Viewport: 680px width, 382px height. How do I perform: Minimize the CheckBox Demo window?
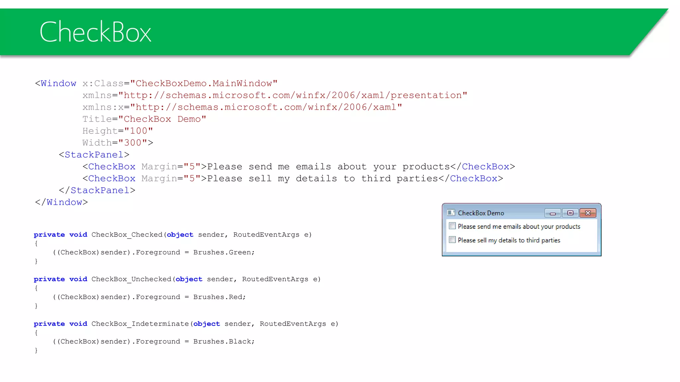[552, 213]
